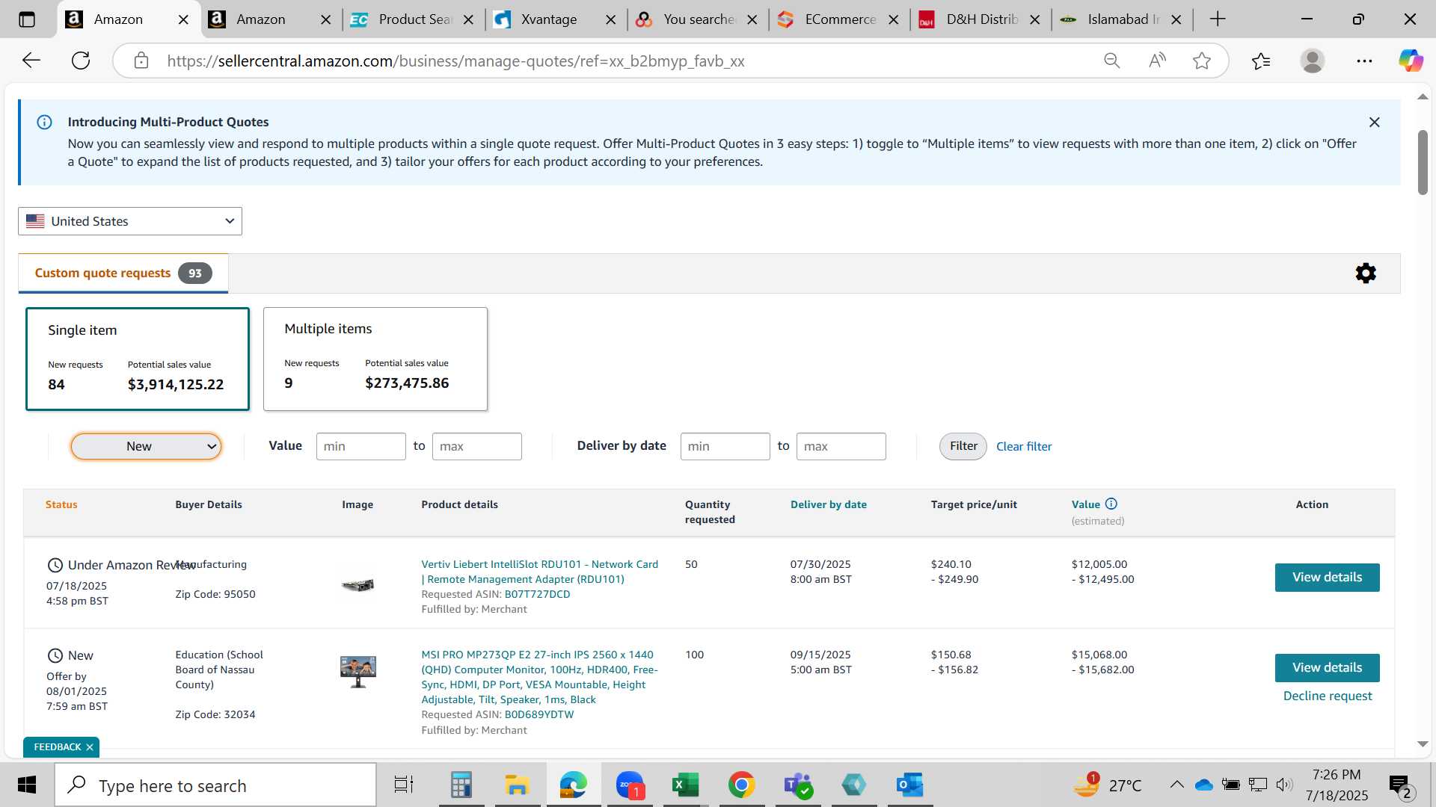Click Deliver by date max field

pos(841,446)
